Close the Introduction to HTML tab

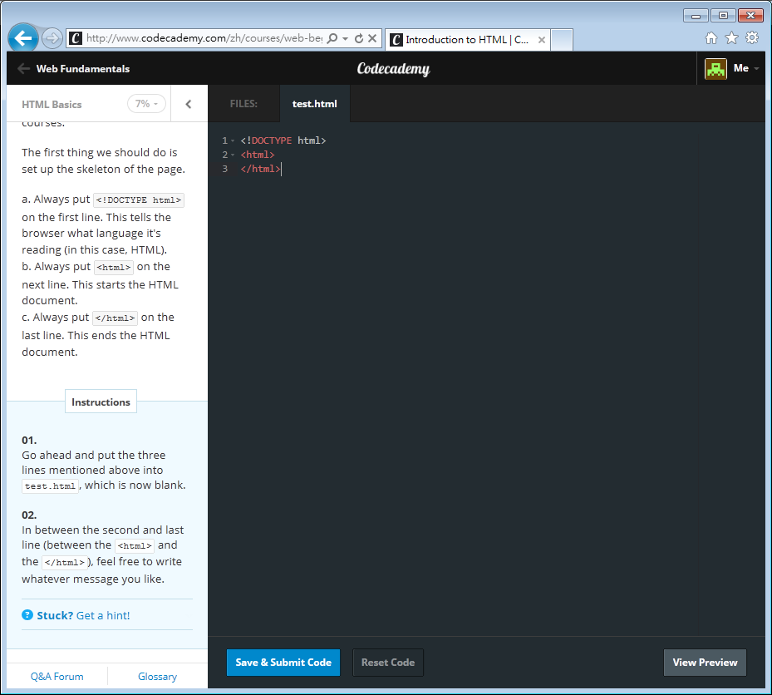click(542, 40)
